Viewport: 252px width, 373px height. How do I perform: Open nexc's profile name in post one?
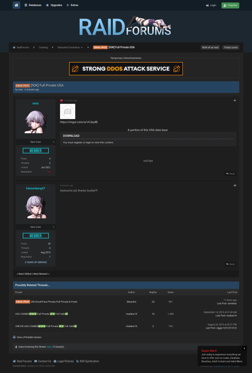point(36,103)
